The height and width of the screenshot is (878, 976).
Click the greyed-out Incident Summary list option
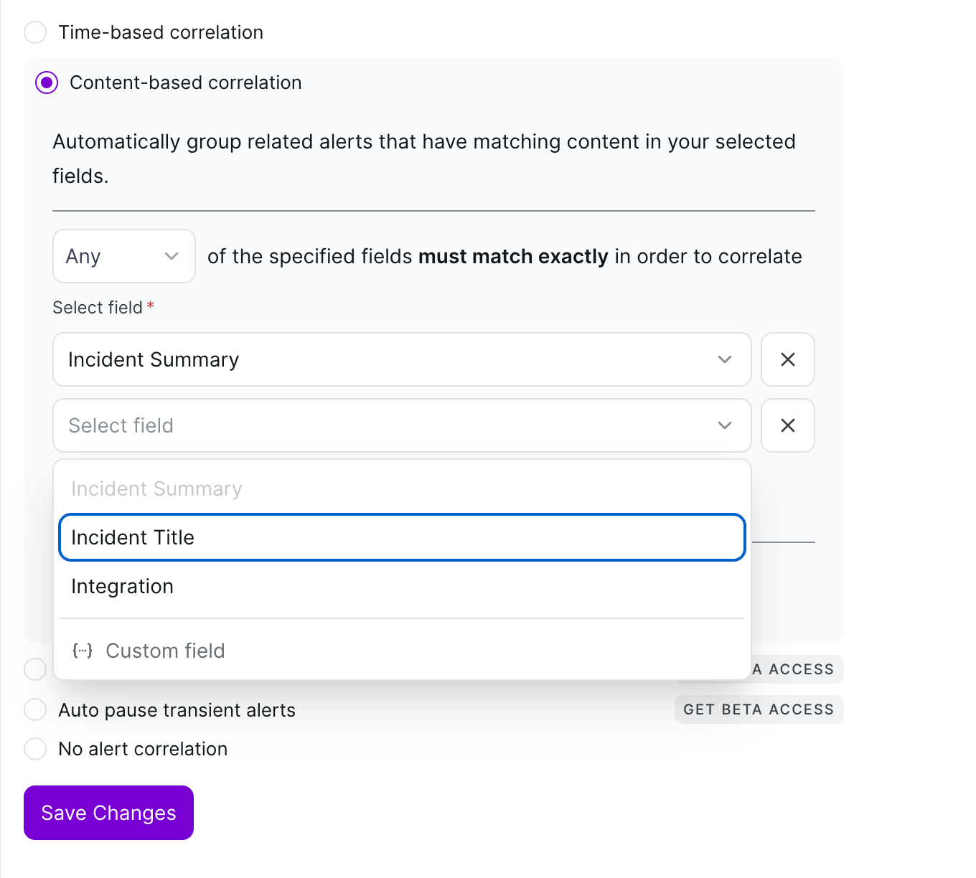(156, 488)
